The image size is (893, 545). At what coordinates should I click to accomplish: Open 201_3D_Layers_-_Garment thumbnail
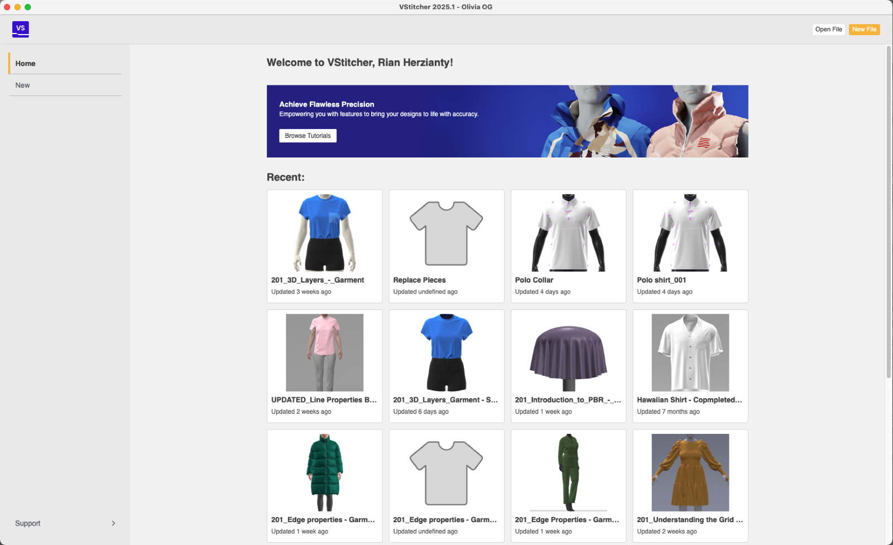[x=325, y=233]
